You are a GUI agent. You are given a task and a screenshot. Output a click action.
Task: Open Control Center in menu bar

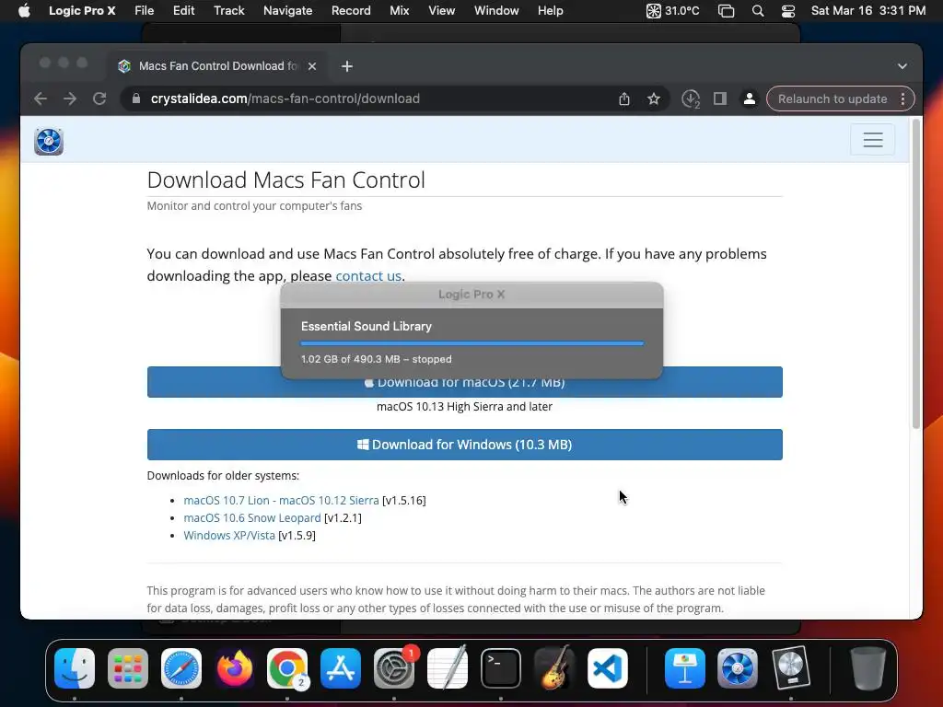[788, 11]
